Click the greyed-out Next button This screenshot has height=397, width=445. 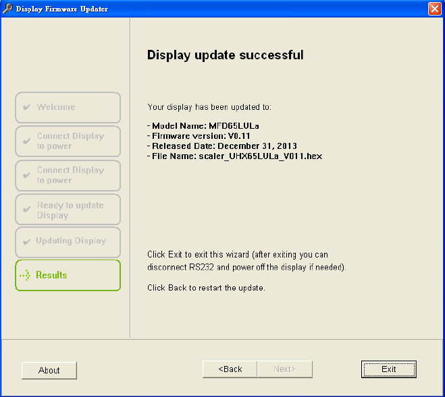point(284,369)
